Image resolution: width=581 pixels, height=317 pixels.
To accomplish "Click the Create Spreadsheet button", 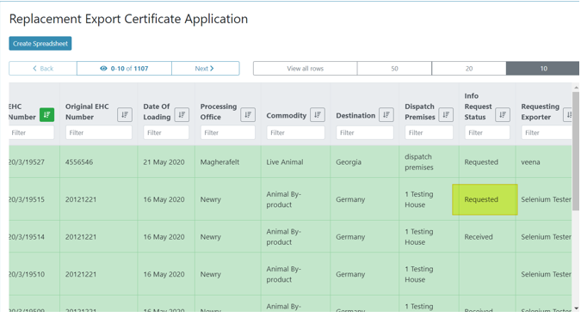I will pyautogui.click(x=40, y=44).
